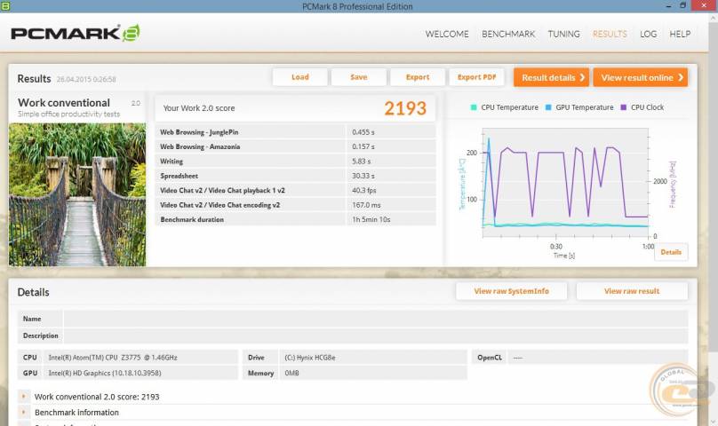The width and height of the screenshot is (718, 426).
Task: Toggle CPU Clock legend swatch
Action: [x=623, y=107]
